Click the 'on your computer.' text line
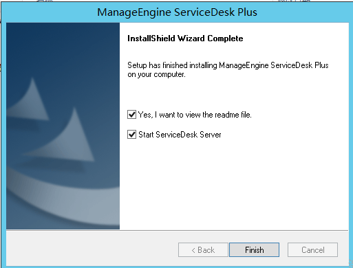Screen dimensions: 353x268 (x=156, y=75)
